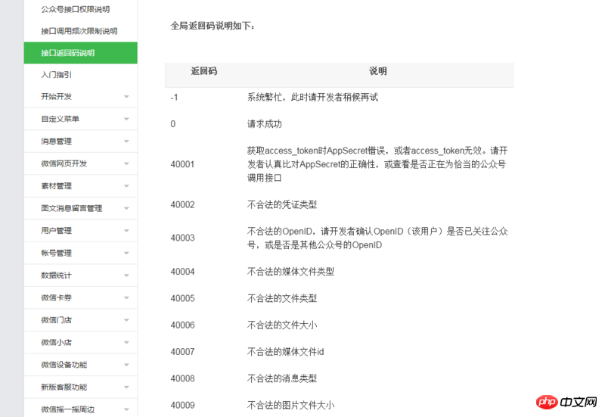Image resolution: width=605 pixels, height=417 pixels.
Task: Click 不合法的文件大小 description
Action: pos(281,325)
